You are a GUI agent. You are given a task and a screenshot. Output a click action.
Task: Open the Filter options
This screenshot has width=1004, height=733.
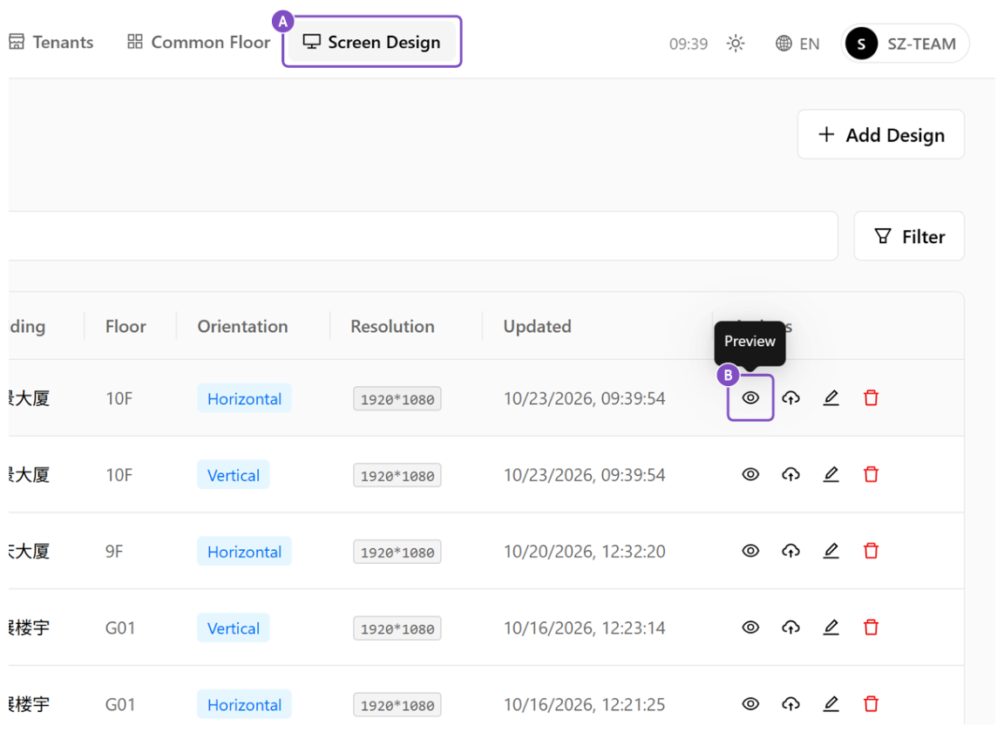[x=909, y=236]
